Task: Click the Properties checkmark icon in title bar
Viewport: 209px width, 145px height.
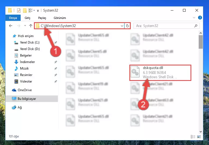Action: tap(19, 11)
